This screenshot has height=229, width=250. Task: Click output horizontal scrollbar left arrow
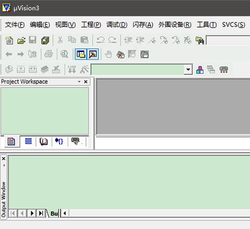coord(65,213)
